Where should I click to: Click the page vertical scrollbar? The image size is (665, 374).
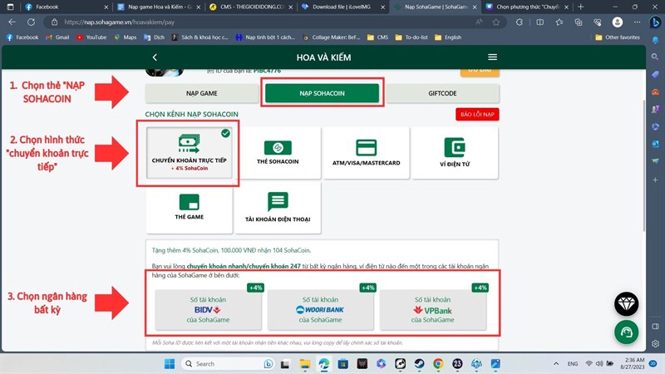coord(644,165)
